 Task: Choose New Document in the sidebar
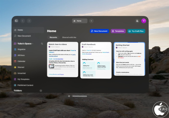[28, 36]
